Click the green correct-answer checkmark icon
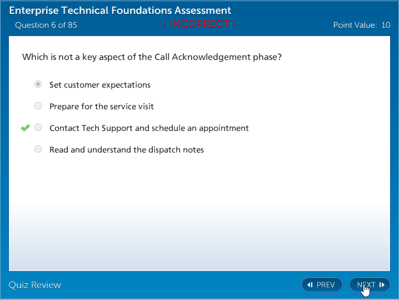Screen dimensions: 399x300 pyautogui.click(x=25, y=128)
